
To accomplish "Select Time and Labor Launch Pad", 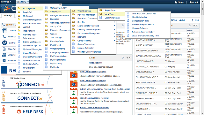I will pos(144,13).
